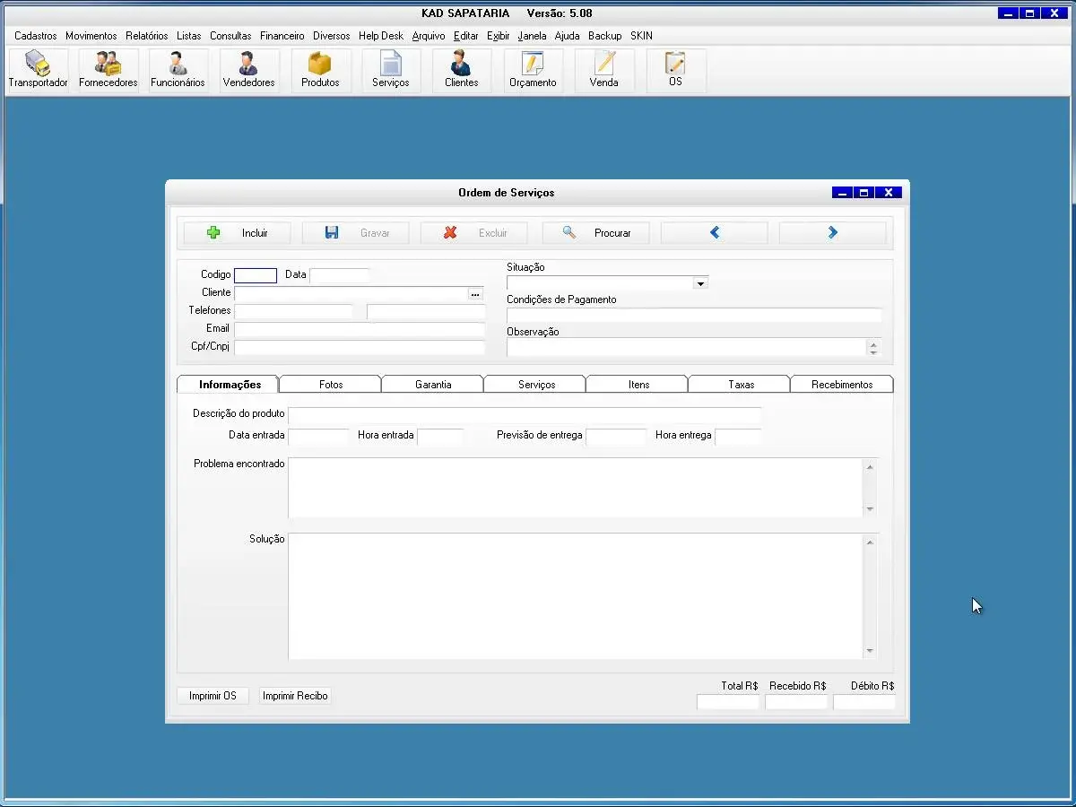Click the Descrição do produto field

click(525, 415)
